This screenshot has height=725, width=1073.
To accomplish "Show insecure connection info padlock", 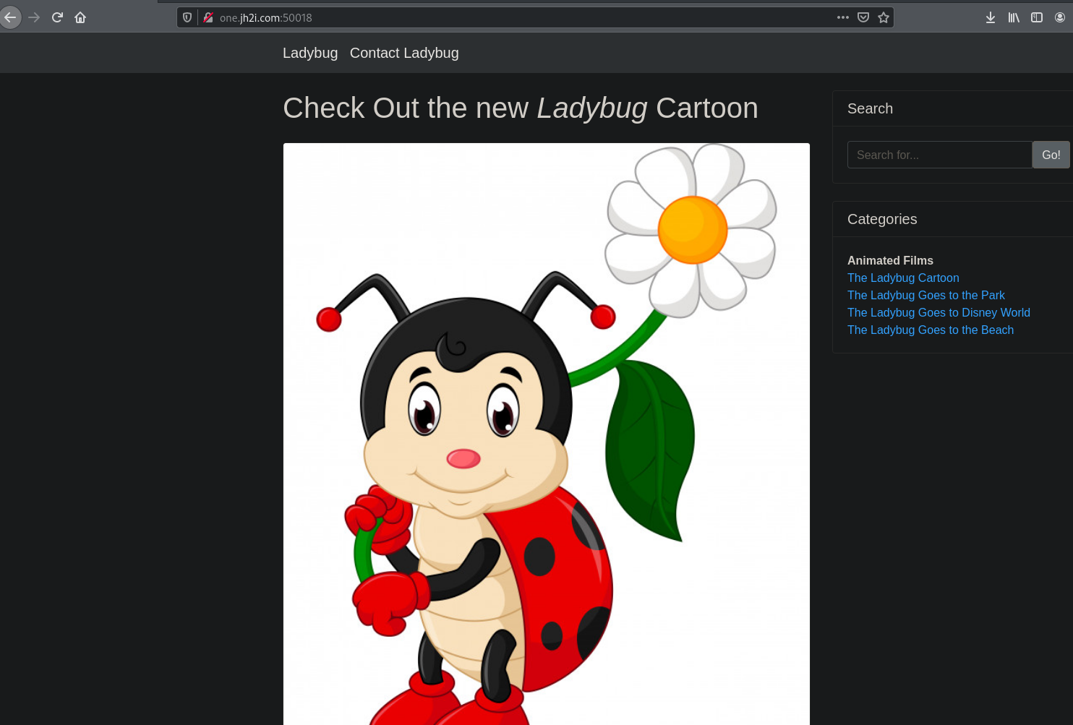I will click(x=208, y=17).
